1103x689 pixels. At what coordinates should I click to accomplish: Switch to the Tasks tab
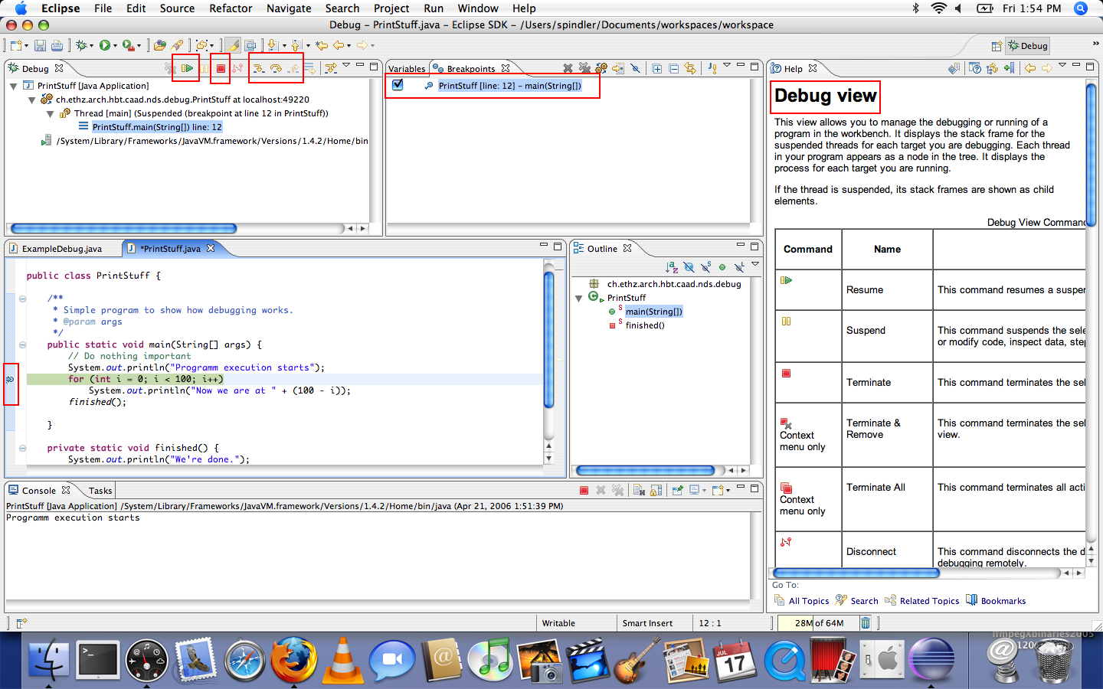(x=100, y=491)
